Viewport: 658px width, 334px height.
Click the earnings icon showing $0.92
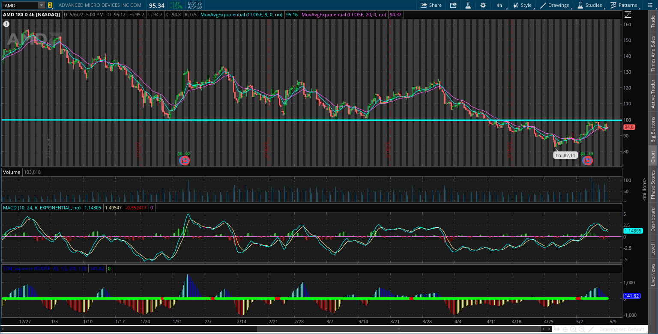point(184,161)
